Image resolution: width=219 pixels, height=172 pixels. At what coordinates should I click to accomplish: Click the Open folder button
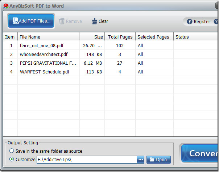[158, 160]
